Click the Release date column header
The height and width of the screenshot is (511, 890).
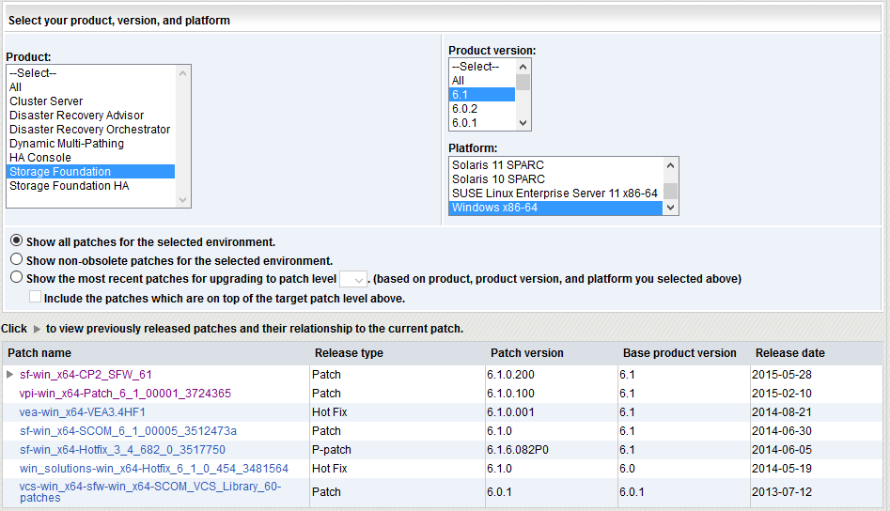[x=789, y=353]
